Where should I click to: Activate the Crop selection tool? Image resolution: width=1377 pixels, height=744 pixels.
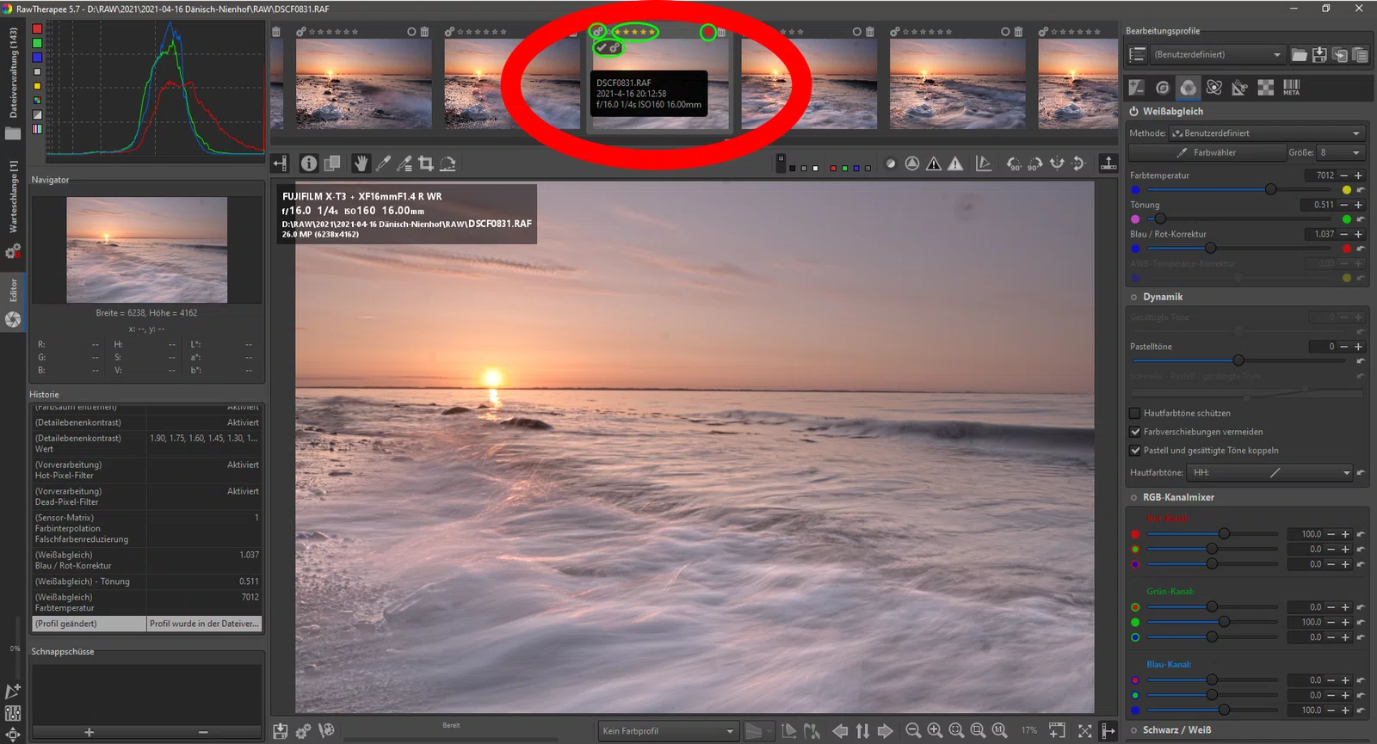pos(426,163)
